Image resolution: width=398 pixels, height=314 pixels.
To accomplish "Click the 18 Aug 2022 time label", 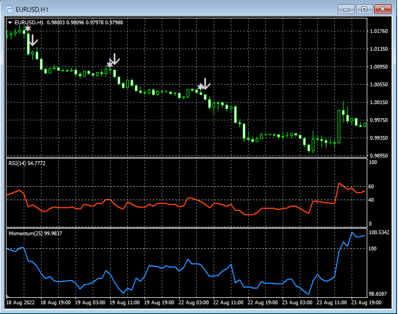I will (x=20, y=303).
